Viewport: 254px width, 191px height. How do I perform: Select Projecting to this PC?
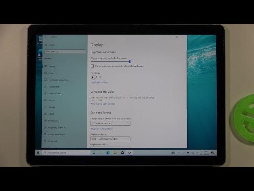coord(55,128)
